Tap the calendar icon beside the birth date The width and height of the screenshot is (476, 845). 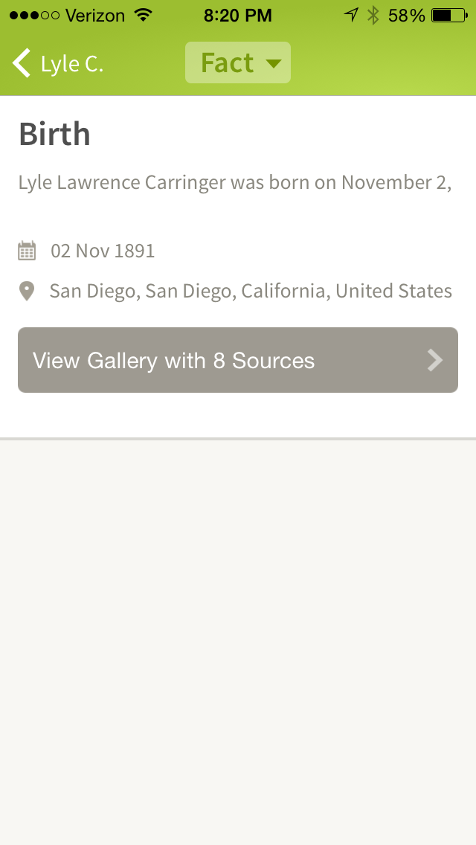[x=28, y=251]
